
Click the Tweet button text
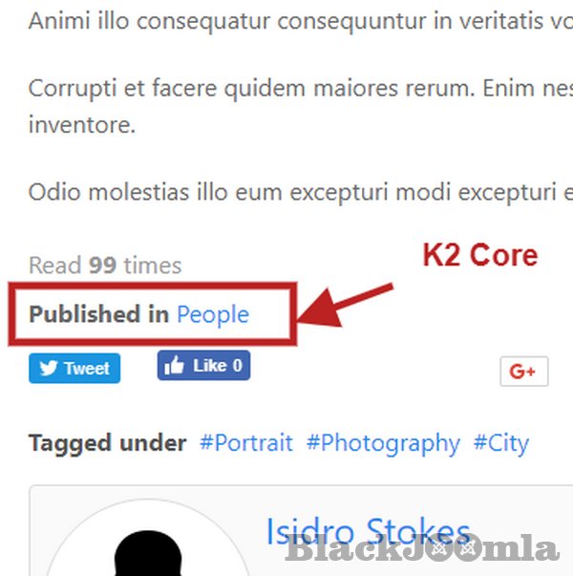pos(87,369)
